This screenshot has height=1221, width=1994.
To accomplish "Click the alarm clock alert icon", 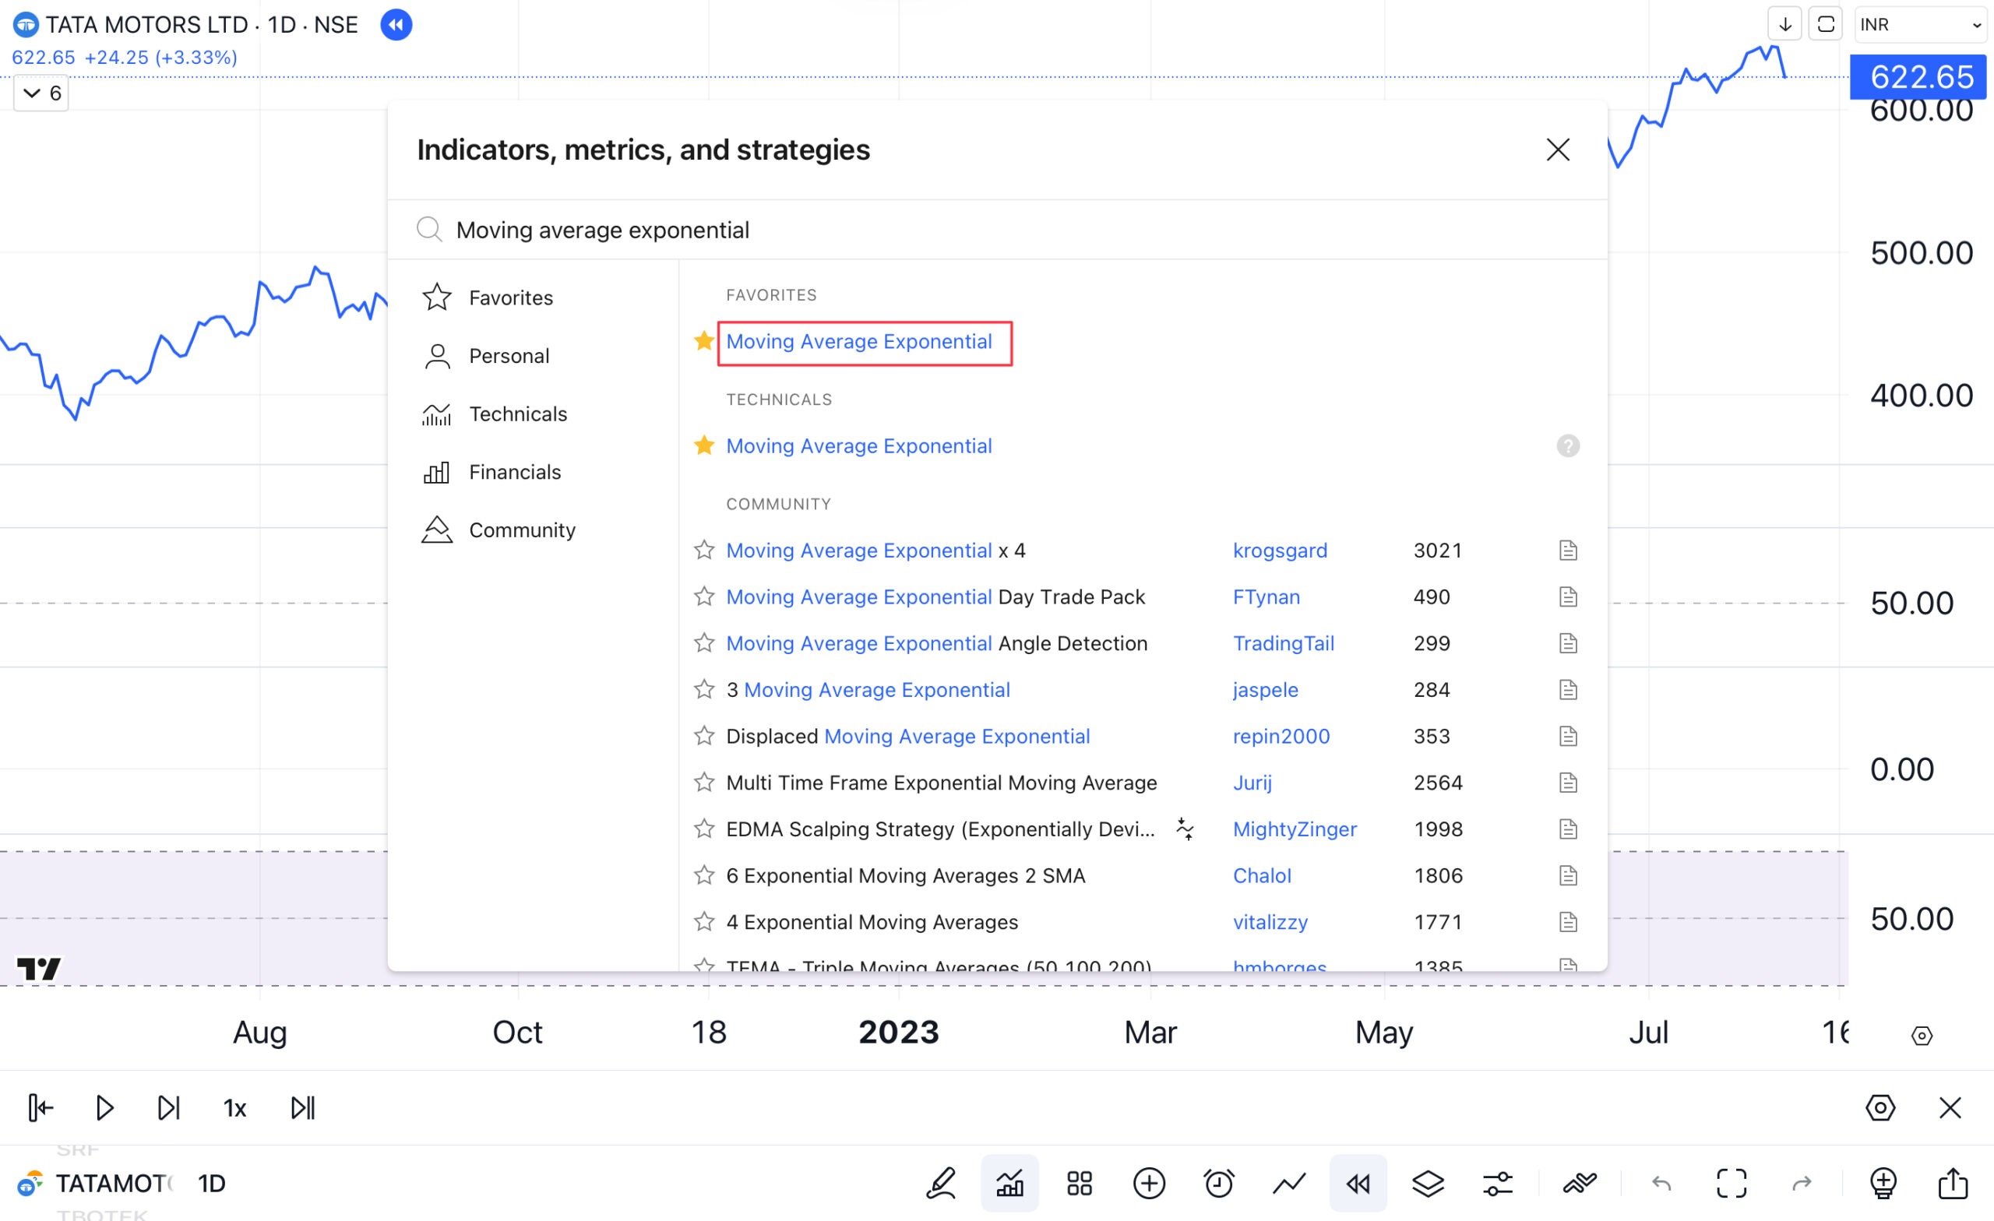I will click(1219, 1184).
